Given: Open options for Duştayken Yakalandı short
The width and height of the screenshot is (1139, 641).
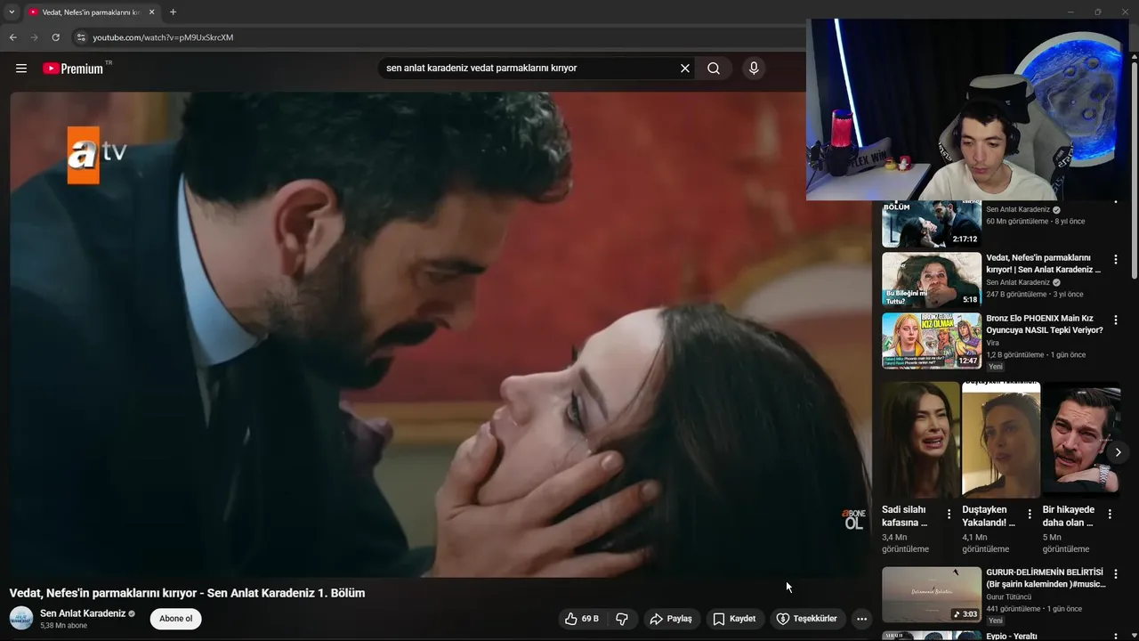Looking at the screenshot, I should pyautogui.click(x=1030, y=515).
